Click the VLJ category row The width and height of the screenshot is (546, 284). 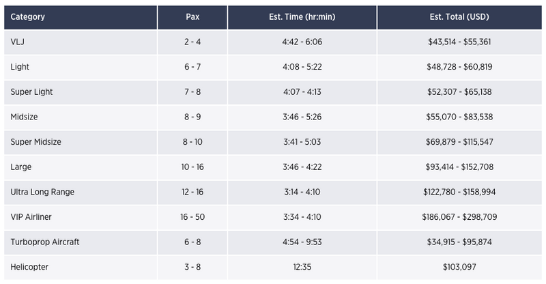[x=273, y=42]
